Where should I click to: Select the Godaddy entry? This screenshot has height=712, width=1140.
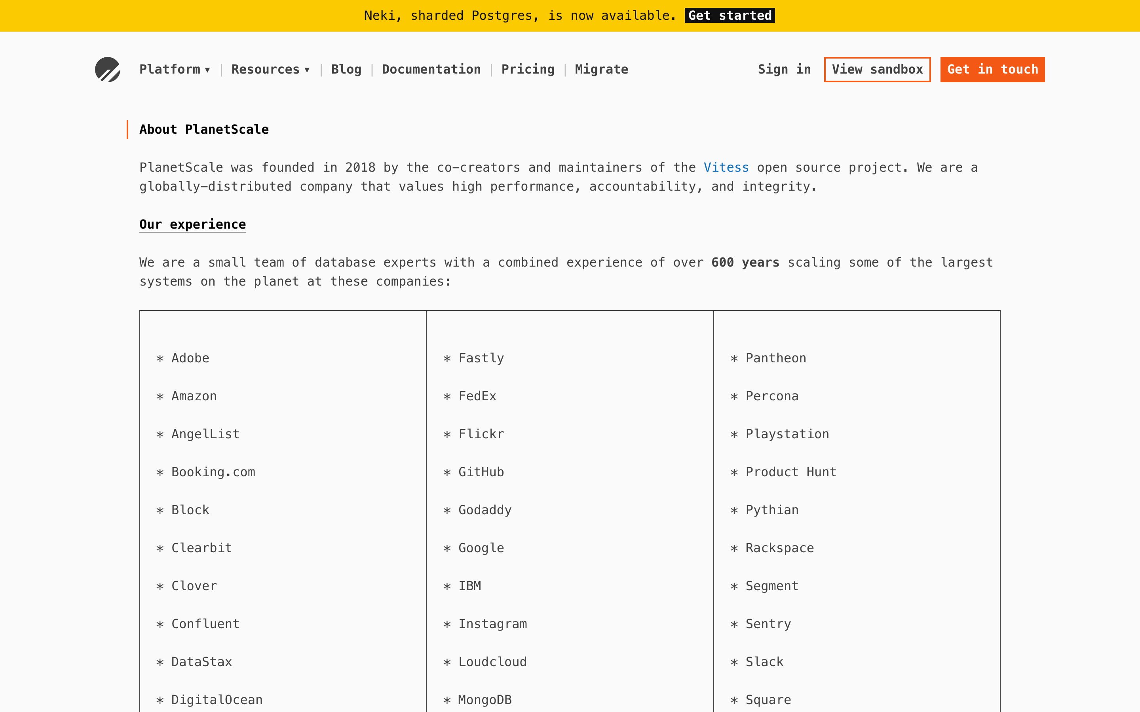485,510
